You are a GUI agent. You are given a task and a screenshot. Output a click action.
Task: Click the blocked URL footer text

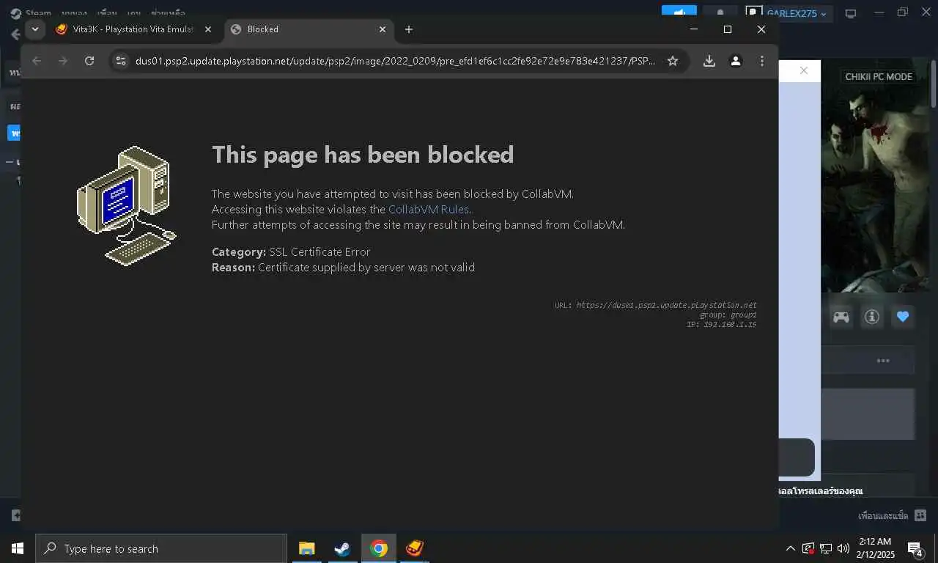click(x=656, y=305)
